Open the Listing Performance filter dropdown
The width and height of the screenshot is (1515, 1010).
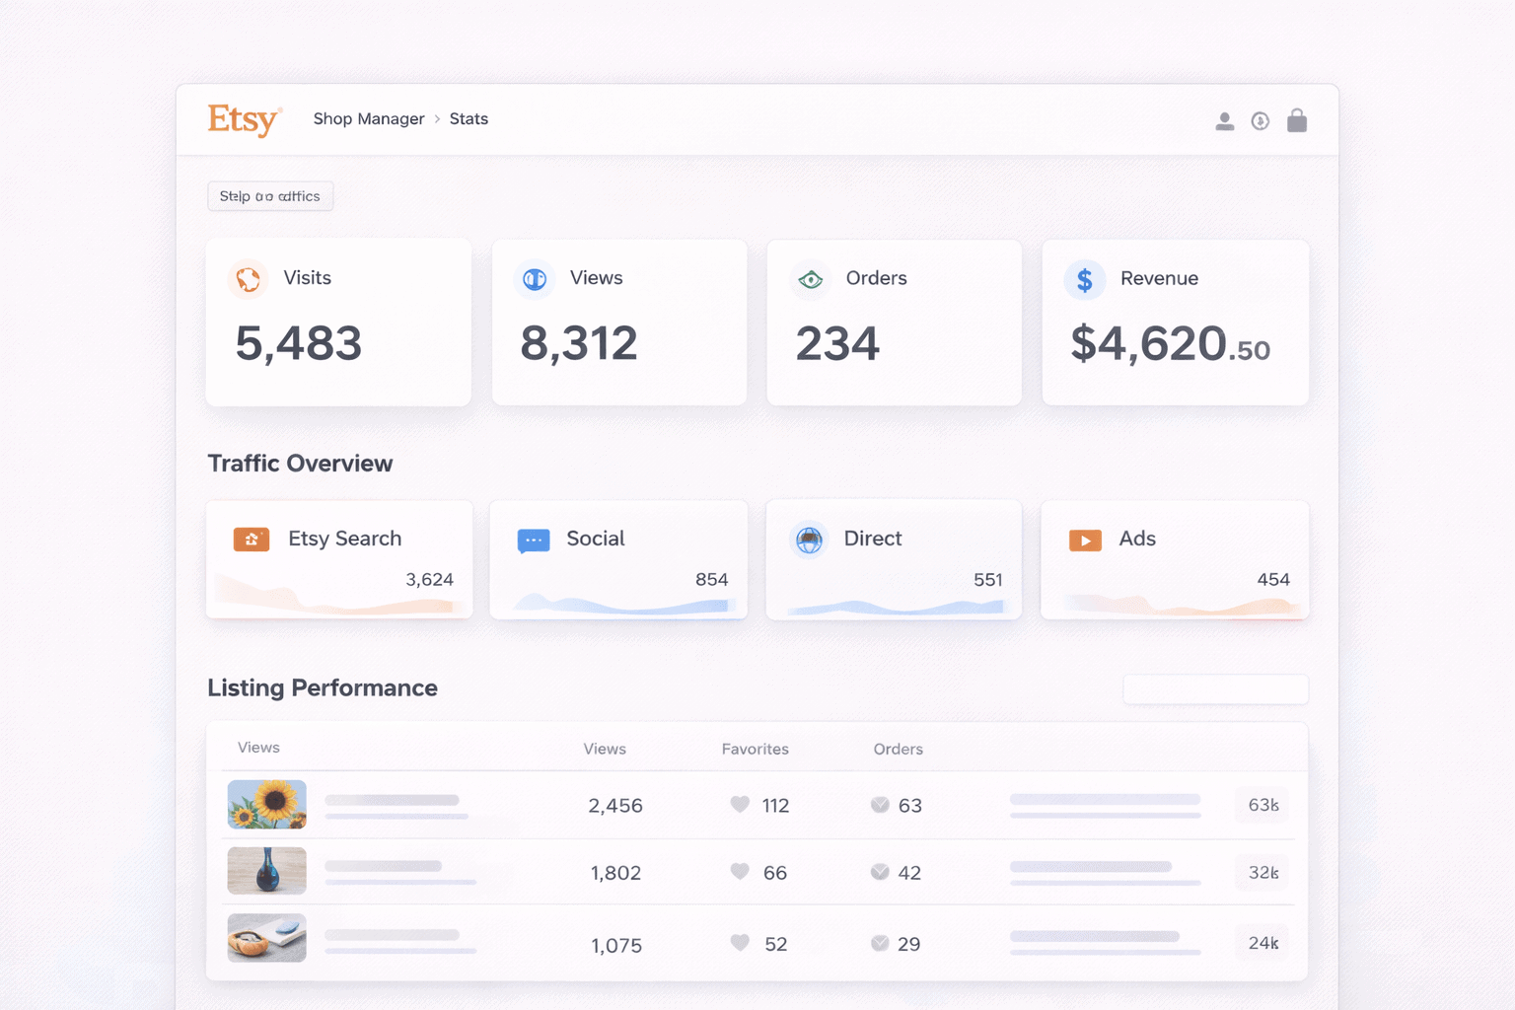[1215, 689]
